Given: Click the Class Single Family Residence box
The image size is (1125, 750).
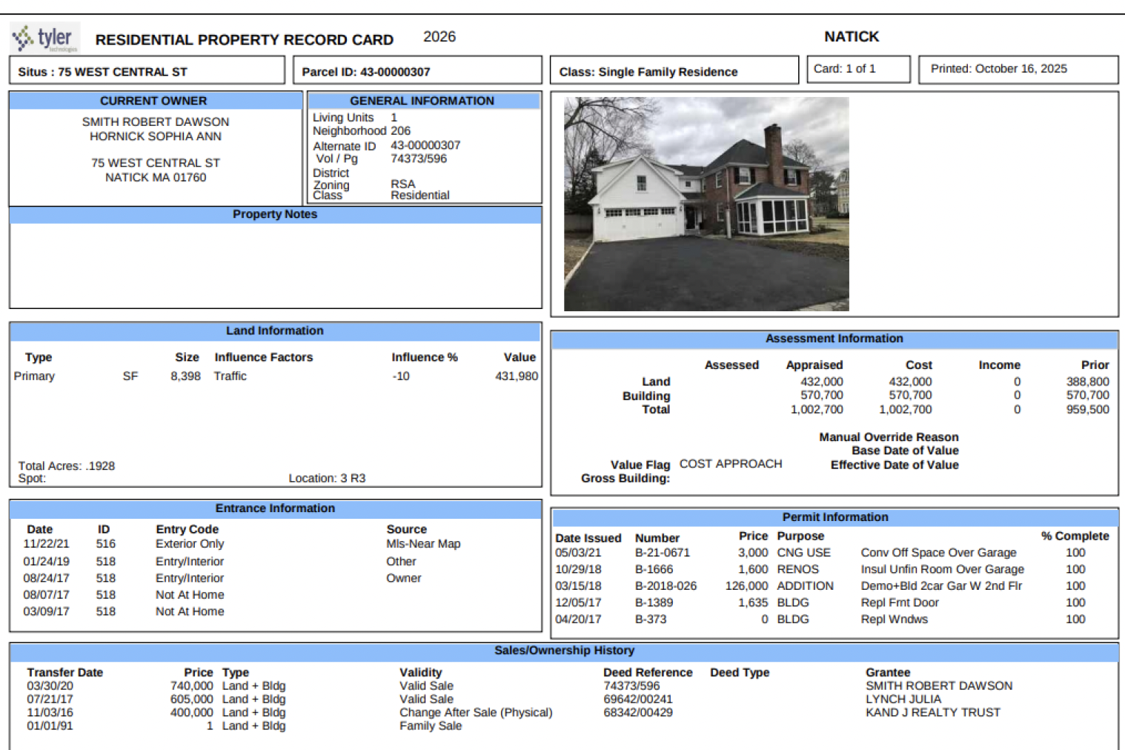Looking at the screenshot, I should click(674, 71).
